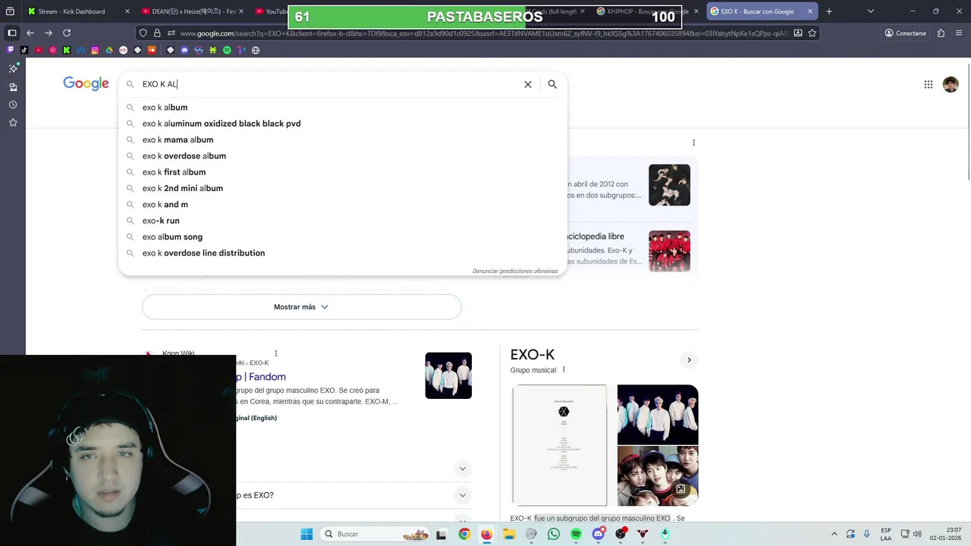Open three-dot menu above right results

(x=693, y=143)
